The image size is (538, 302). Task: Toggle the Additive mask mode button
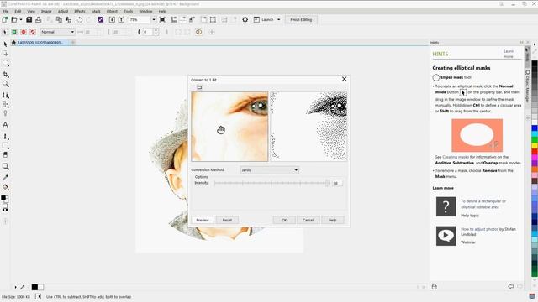[14, 32]
